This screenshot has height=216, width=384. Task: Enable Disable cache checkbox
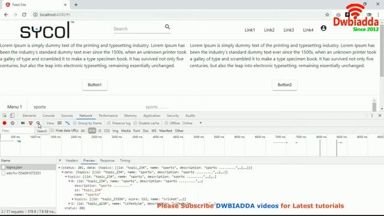tap(135, 123)
